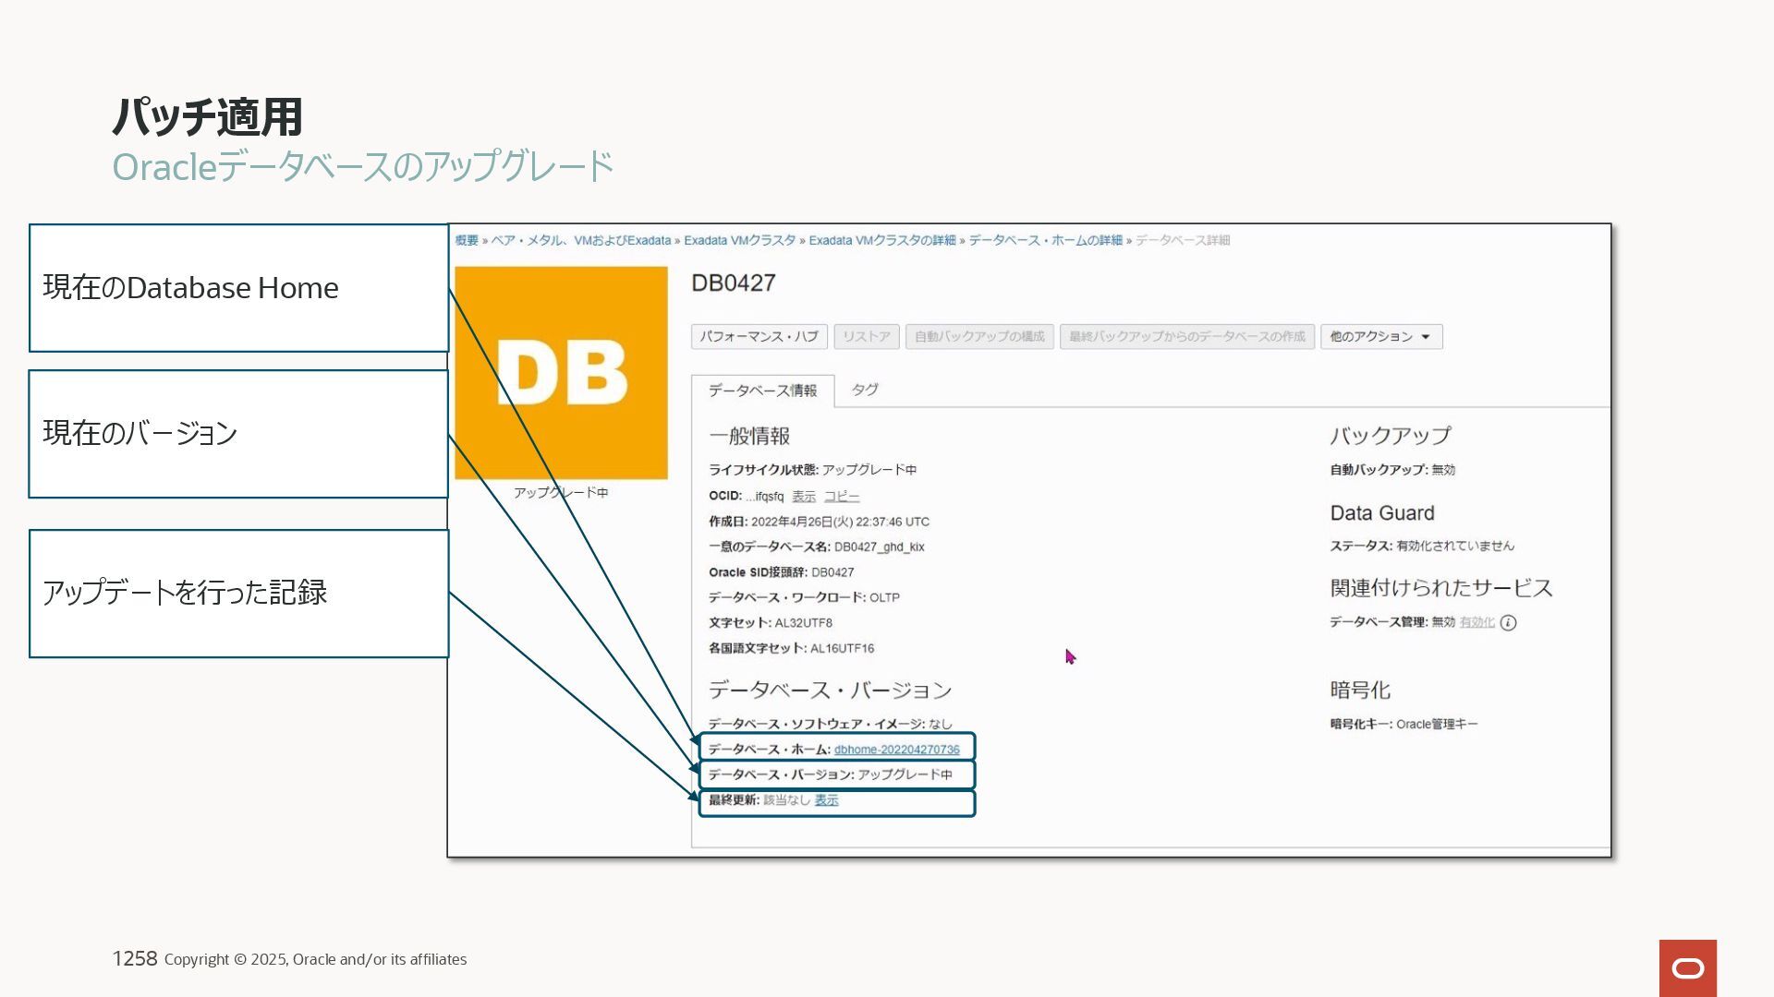Open the dbhome-202204270736 link
1774x997 pixels.
[x=896, y=750]
